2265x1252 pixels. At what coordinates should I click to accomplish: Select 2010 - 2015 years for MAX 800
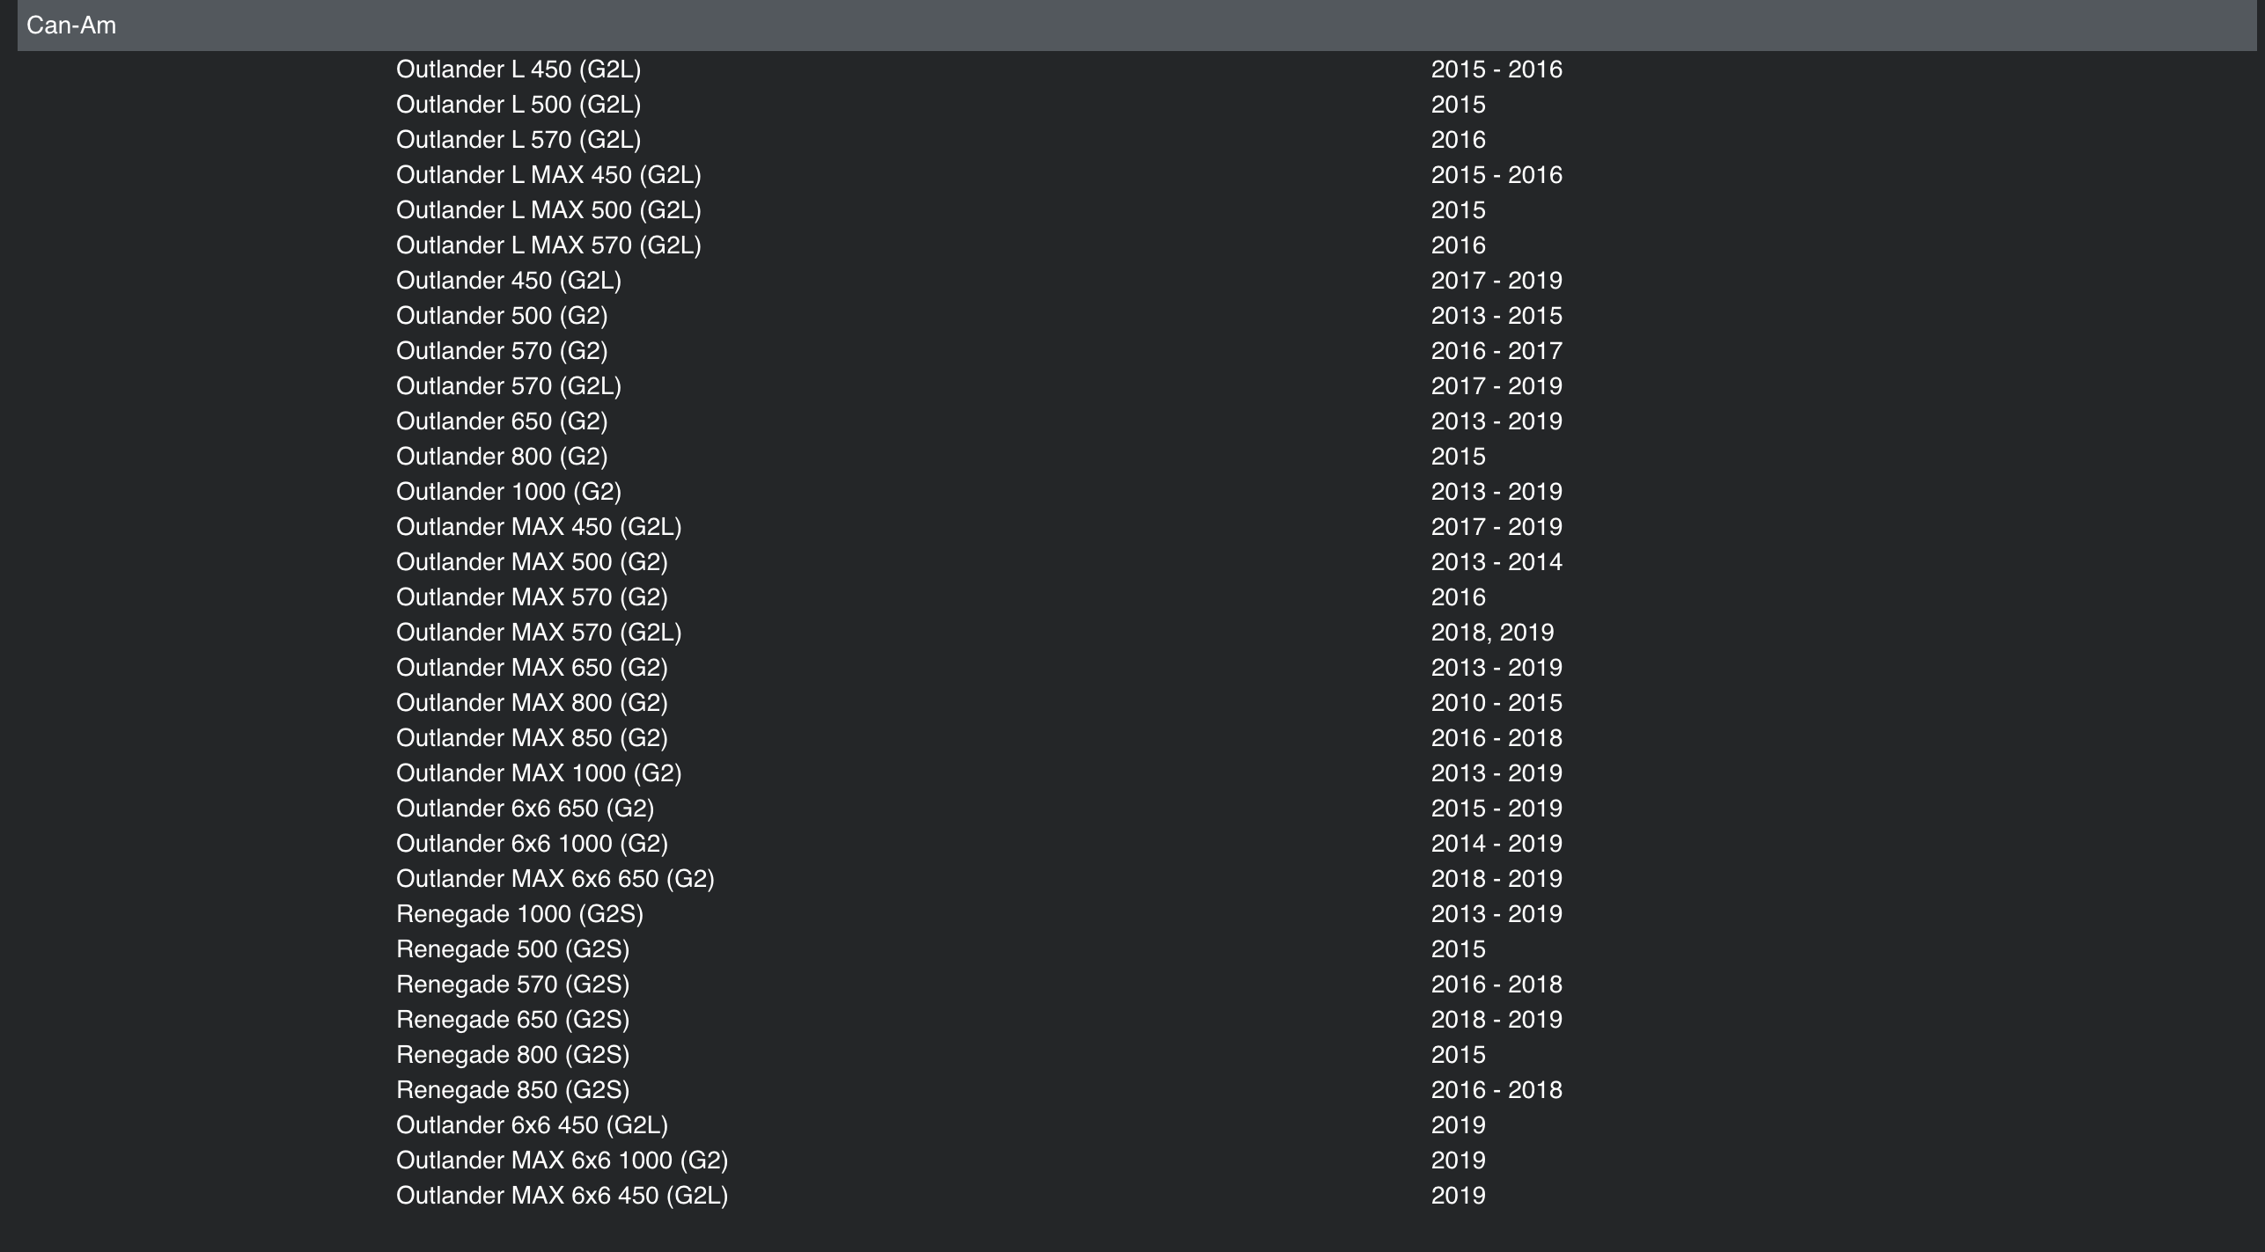[1497, 703]
